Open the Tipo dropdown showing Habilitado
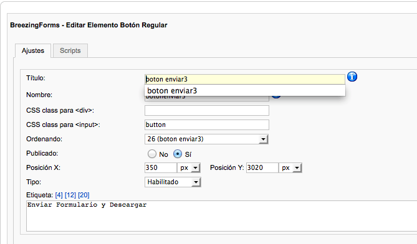Image resolution: width=417 pixels, height=244 pixels. click(173, 182)
